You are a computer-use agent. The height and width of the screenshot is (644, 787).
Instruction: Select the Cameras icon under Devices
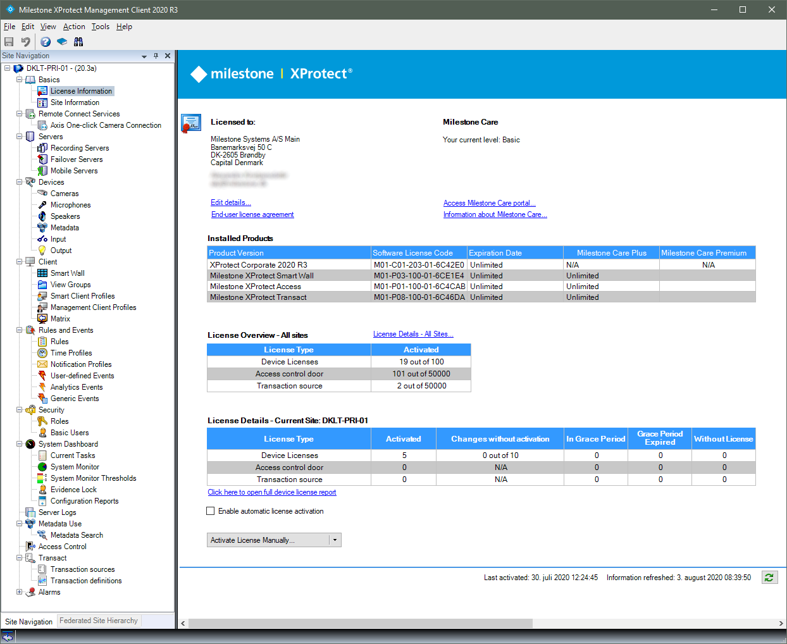42,194
